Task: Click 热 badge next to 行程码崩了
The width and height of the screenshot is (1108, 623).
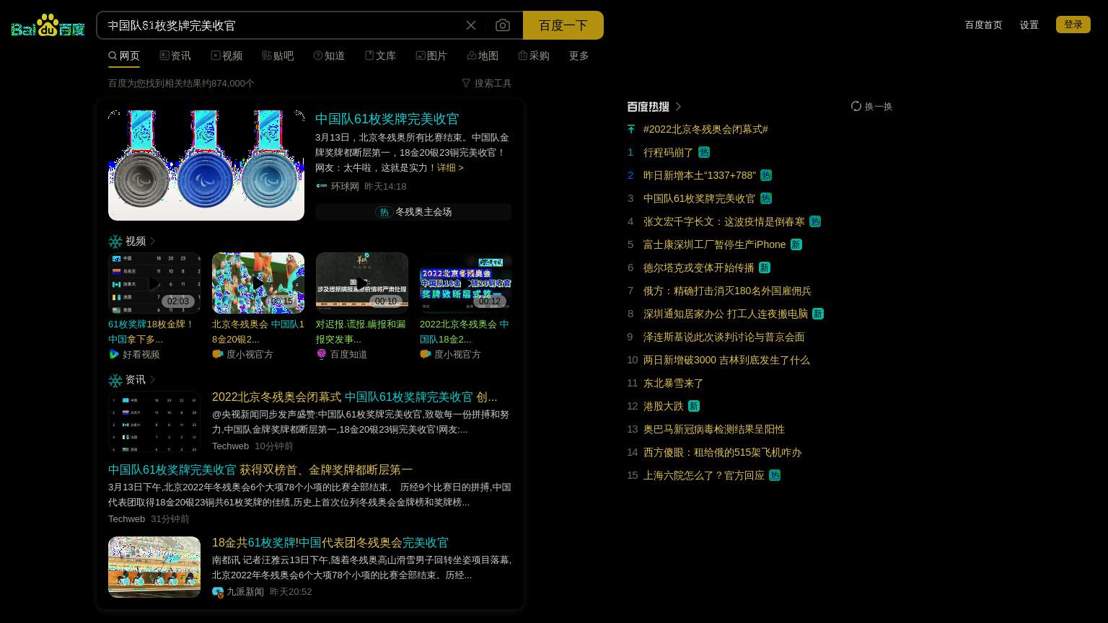Action: [x=704, y=152]
